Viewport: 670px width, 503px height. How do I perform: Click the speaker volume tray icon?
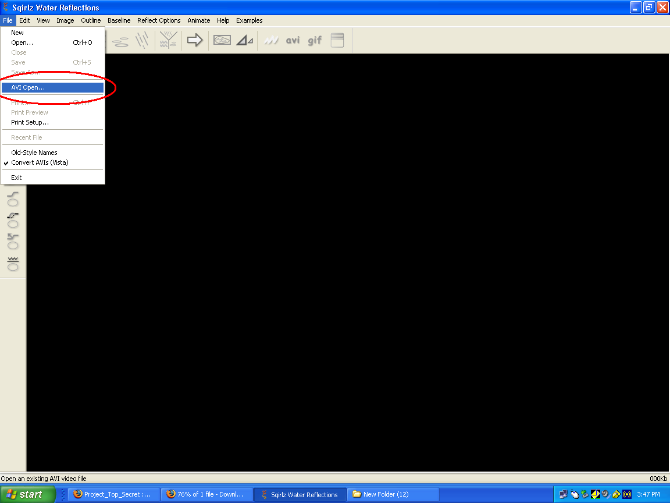click(605, 494)
